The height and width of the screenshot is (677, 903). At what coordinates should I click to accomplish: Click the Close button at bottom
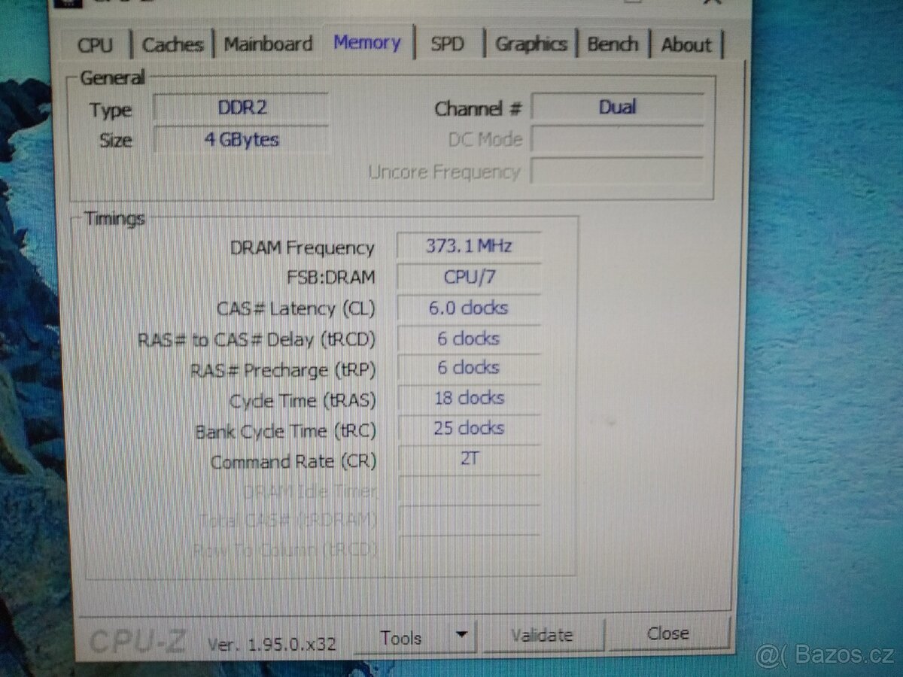(x=667, y=633)
